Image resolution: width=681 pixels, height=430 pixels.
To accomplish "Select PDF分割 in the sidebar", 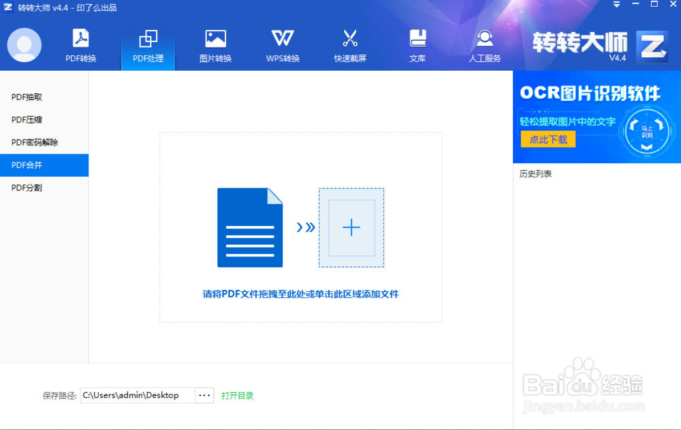I will point(44,188).
